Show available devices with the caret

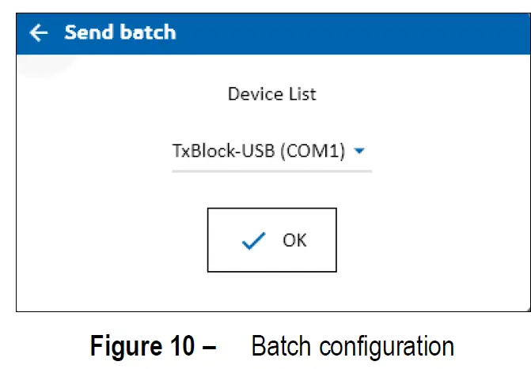359,150
